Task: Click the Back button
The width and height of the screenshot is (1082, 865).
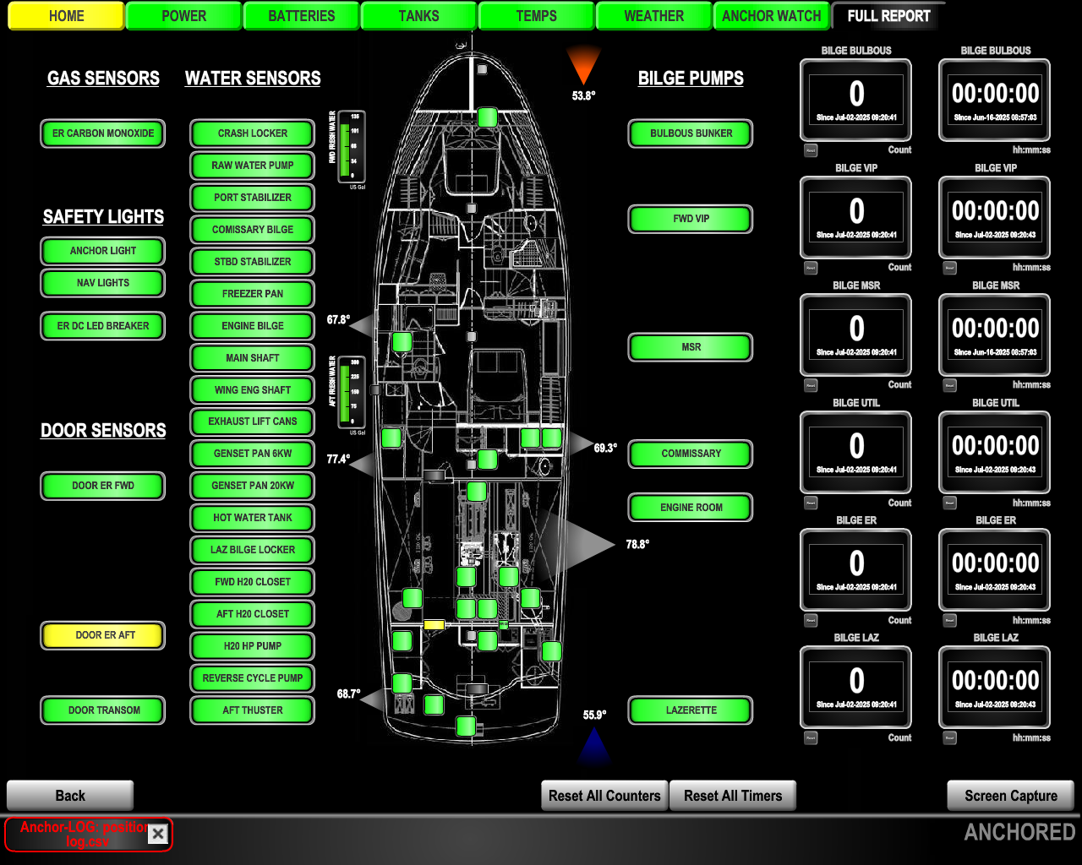Action: (70, 796)
